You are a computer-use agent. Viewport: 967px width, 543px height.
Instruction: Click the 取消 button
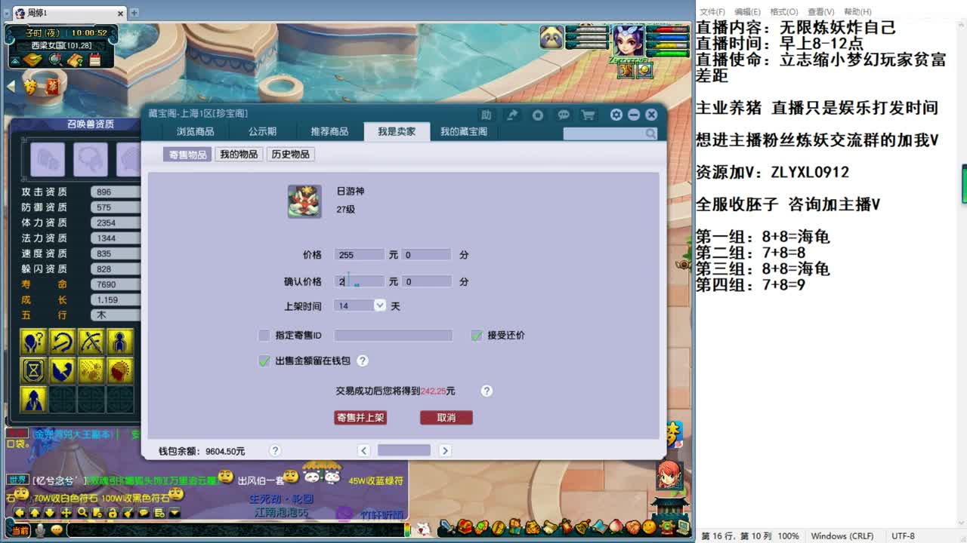click(x=446, y=418)
